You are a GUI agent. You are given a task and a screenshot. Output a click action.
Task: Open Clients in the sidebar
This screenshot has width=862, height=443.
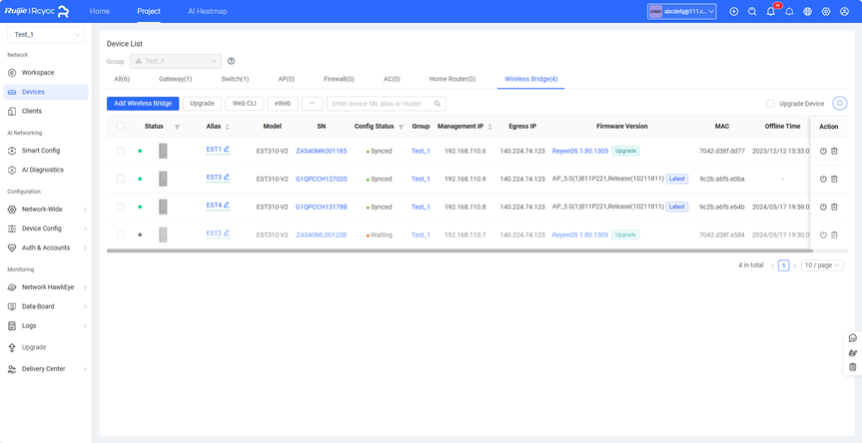click(x=46, y=111)
